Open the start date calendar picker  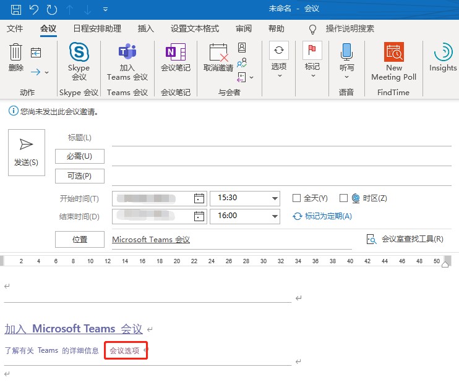(x=199, y=198)
